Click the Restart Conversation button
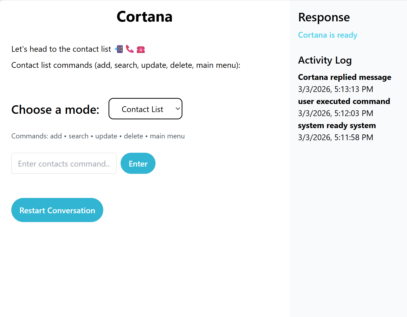407x317 pixels. (x=57, y=210)
